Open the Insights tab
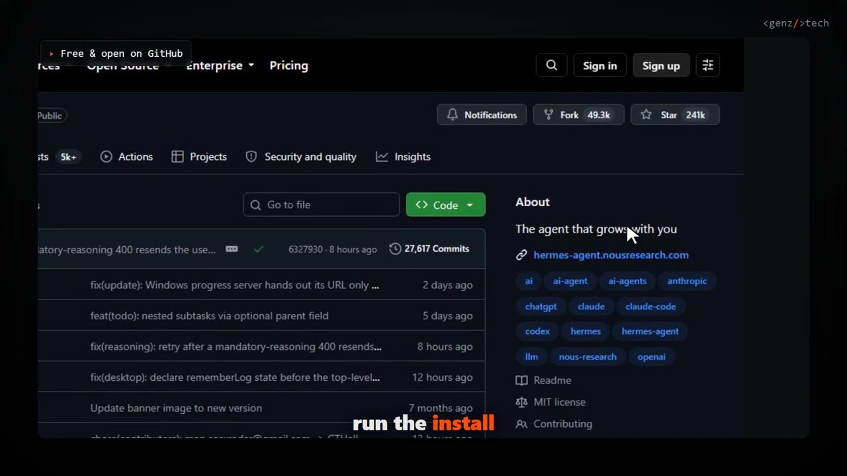The width and height of the screenshot is (847, 476). click(403, 157)
